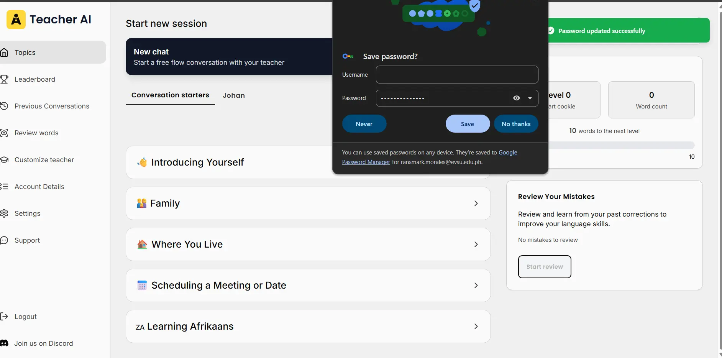Select the Conversation starters tab
This screenshot has width=722, height=358.
point(170,95)
